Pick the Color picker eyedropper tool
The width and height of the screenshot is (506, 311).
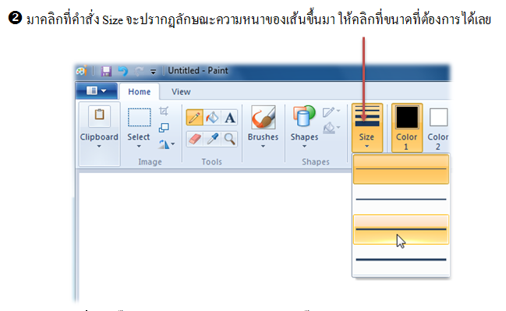coord(212,139)
